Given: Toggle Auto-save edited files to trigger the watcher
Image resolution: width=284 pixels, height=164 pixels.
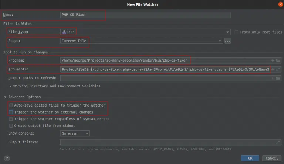Looking at the screenshot, I should 11,105.
